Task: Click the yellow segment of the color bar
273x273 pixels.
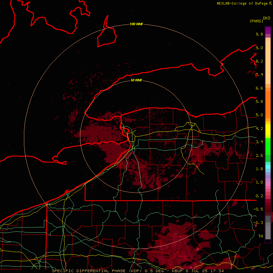Action: click(x=268, y=130)
